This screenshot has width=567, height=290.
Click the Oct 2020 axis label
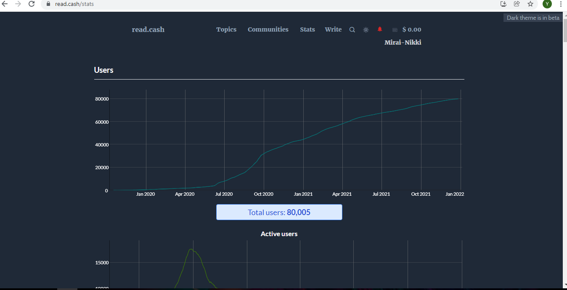pos(264,194)
